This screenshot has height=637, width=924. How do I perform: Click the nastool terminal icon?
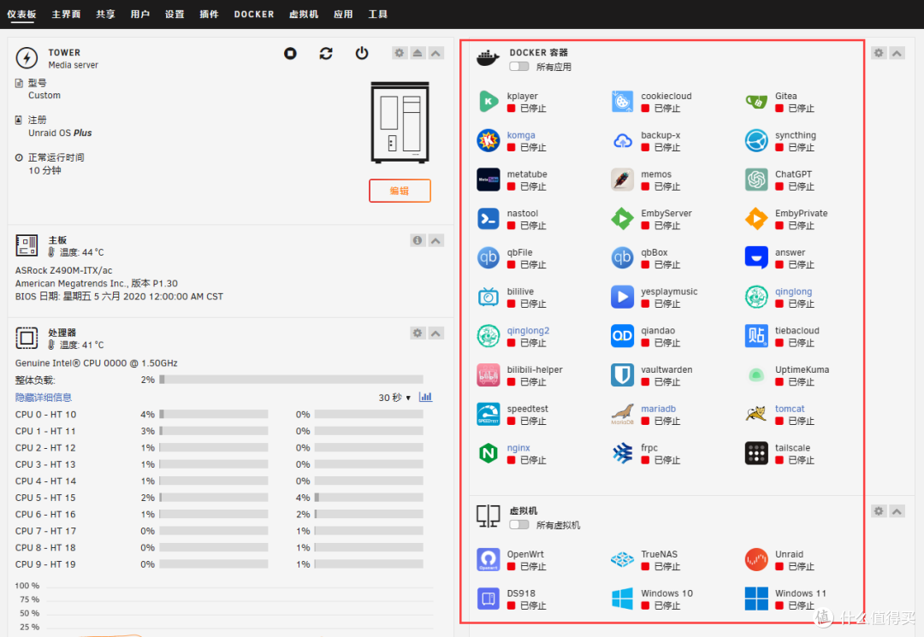(x=488, y=219)
